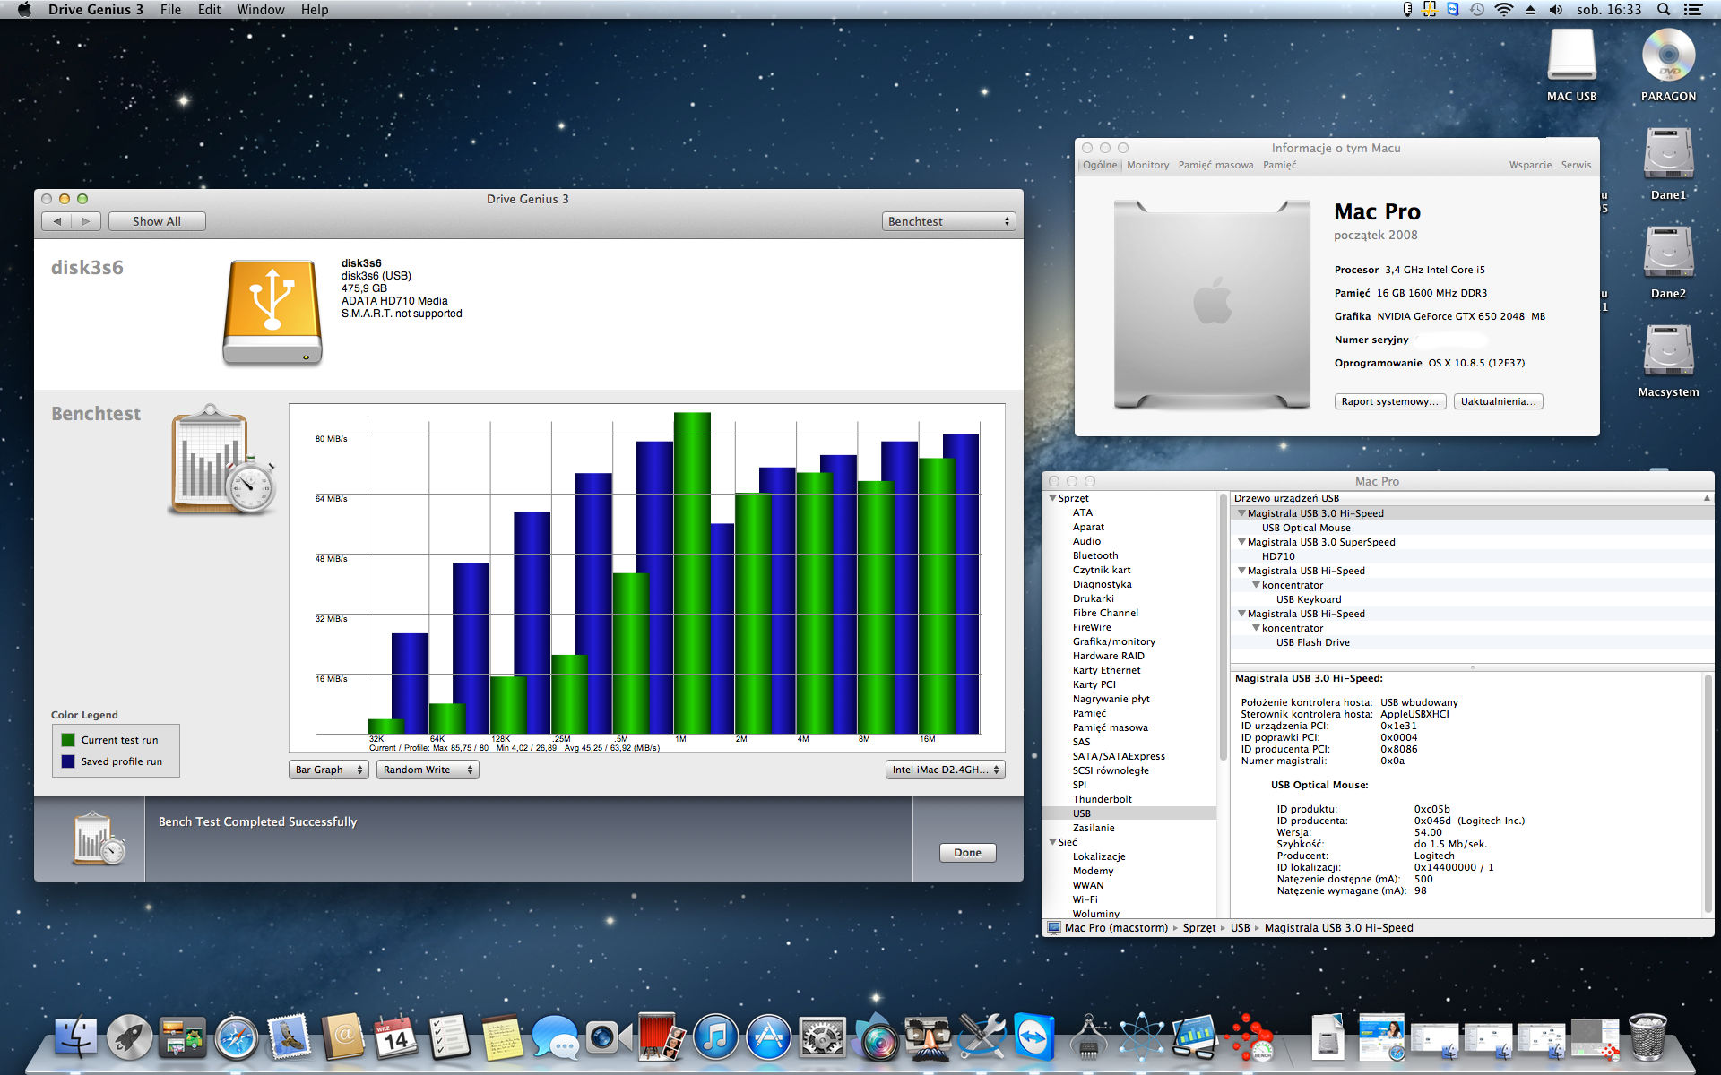Select the Dane2 hard drive desktop icon
The height and width of the screenshot is (1075, 1721).
coord(1668,262)
